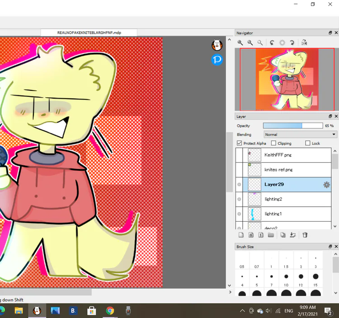Image resolution: width=339 pixels, height=318 pixels.
Task: Open Microsoft Store from taskbar
Action: pos(92,311)
